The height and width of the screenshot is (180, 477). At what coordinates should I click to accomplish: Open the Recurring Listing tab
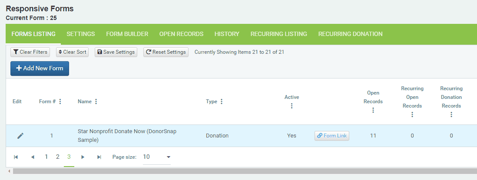[x=278, y=34]
